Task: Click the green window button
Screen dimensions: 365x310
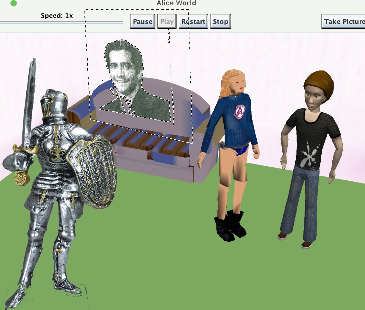Action: pos(14,3)
